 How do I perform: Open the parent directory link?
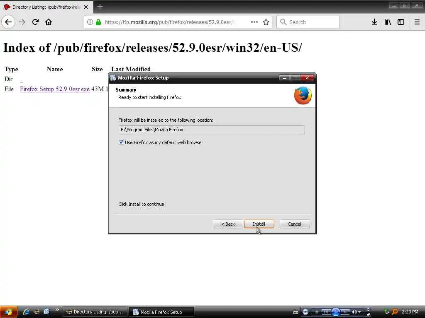pyautogui.click(x=22, y=79)
